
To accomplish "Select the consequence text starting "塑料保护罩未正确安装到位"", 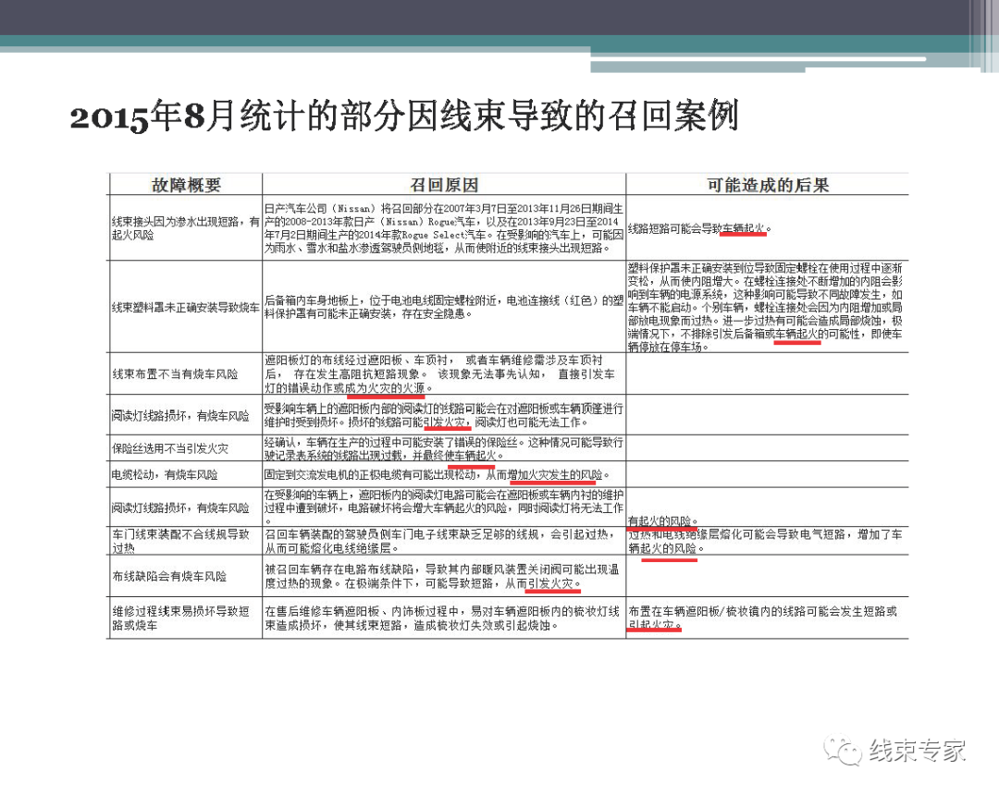I will pyautogui.click(x=765, y=307).
